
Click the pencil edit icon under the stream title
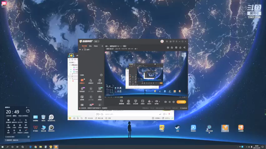(113, 49)
